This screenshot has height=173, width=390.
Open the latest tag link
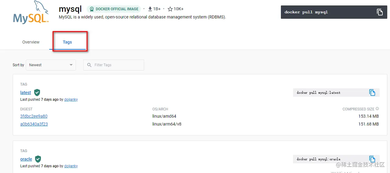point(26,93)
